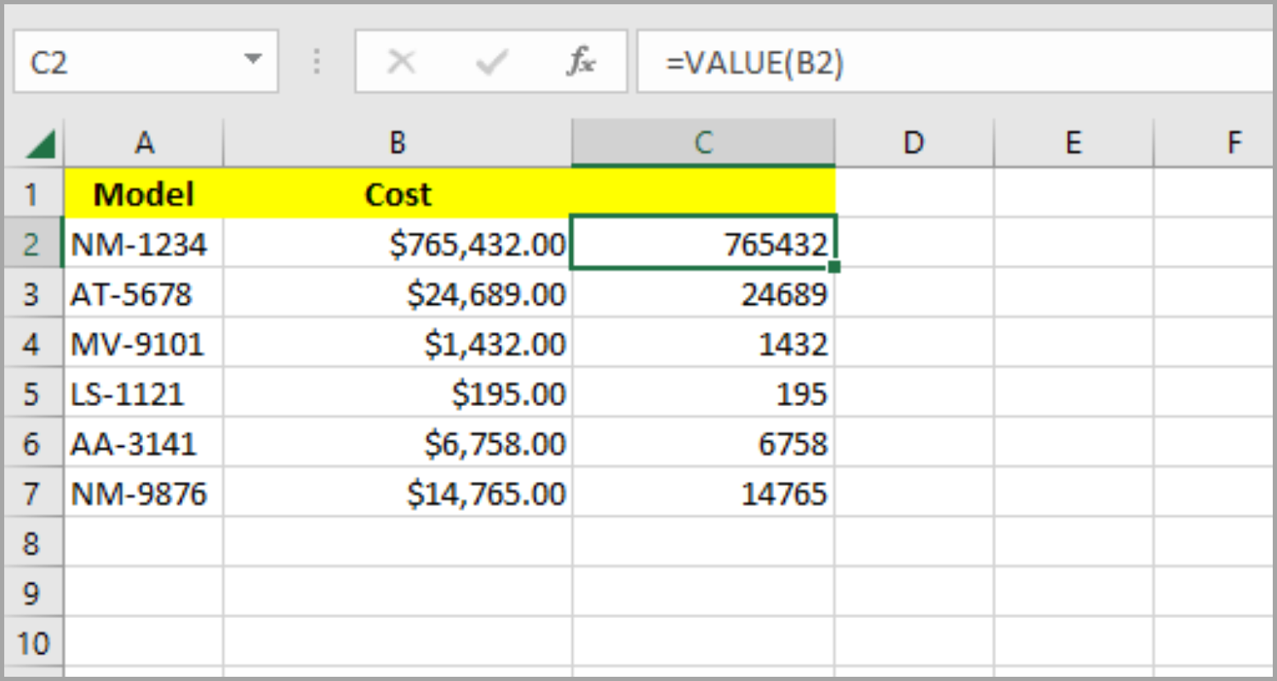This screenshot has width=1277, height=681.
Task: Select row header 5
Action: 33,393
